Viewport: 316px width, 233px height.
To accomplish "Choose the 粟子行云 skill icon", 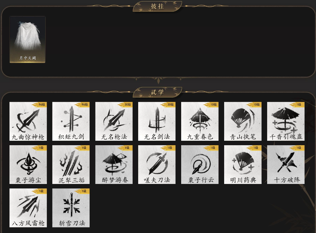I will pyautogui.click(x=200, y=164).
